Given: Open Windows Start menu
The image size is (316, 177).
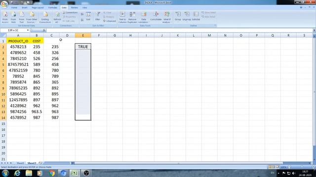Looking at the screenshot, I should [x=5, y=173].
